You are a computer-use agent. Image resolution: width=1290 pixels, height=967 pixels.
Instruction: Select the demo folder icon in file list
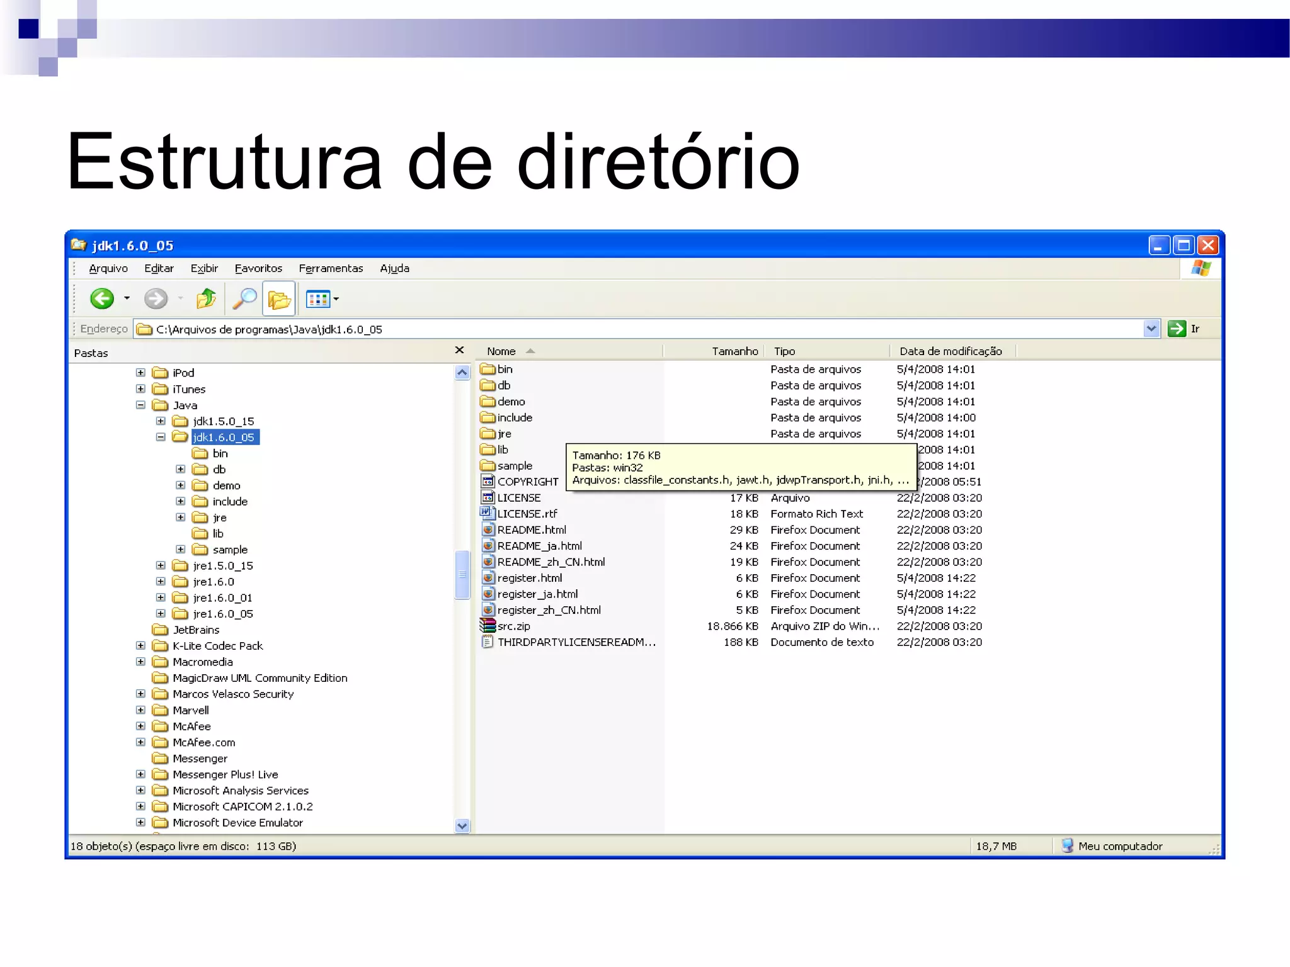click(488, 401)
